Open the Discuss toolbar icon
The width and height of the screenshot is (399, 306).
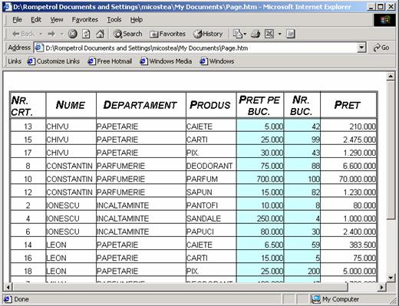point(291,34)
